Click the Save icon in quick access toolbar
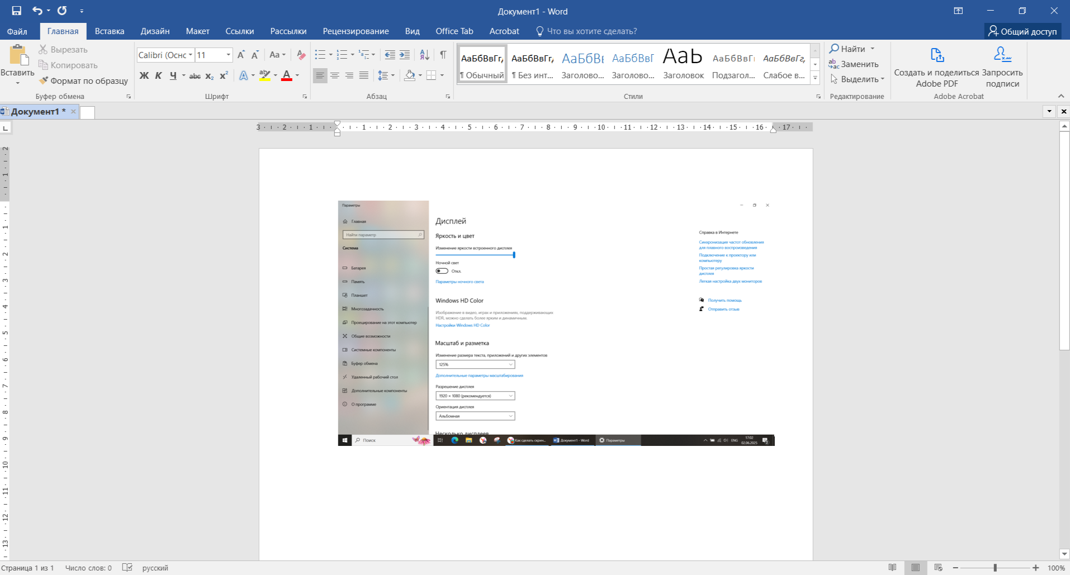The height and width of the screenshot is (575, 1070). pyautogui.click(x=16, y=11)
